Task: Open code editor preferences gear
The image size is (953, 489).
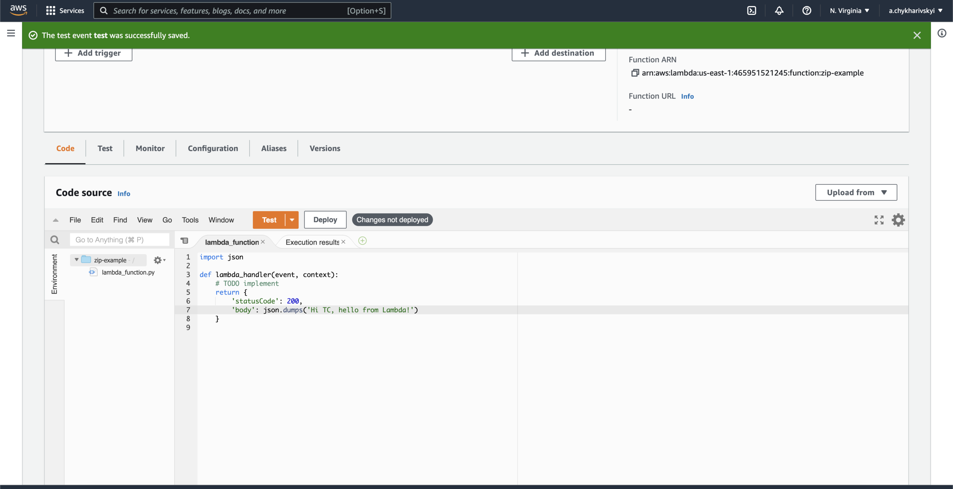Action: click(x=898, y=220)
